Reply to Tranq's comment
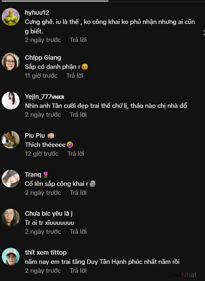This screenshot has width=205, height=281. click(x=78, y=193)
